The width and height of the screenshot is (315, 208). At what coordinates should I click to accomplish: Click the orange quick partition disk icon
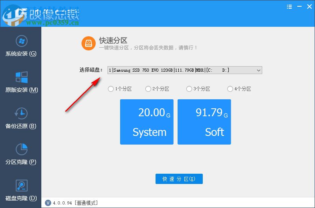click(88, 43)
